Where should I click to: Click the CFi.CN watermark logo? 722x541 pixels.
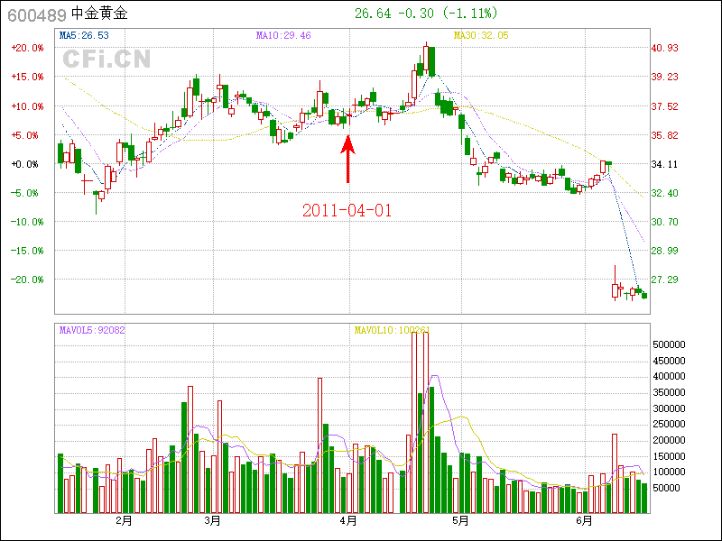coord(106,60)
